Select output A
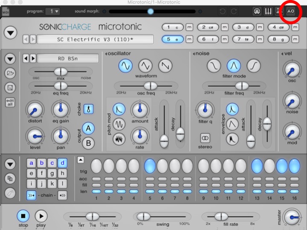Image resolution: width=307 pixels, height=230 pixels. [x=88, y=129]
